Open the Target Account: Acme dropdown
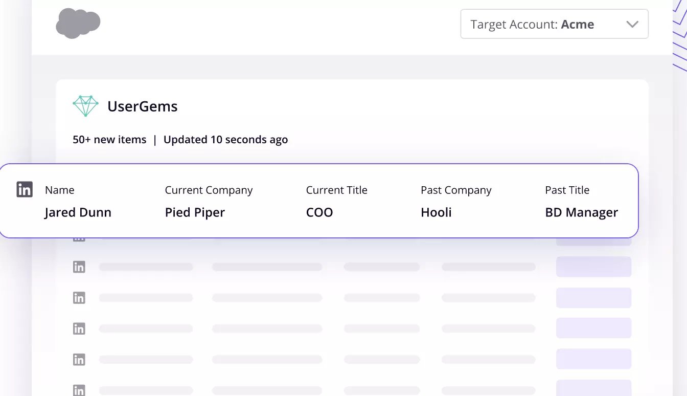The image size is (687, 396). [x=555, y=24]
